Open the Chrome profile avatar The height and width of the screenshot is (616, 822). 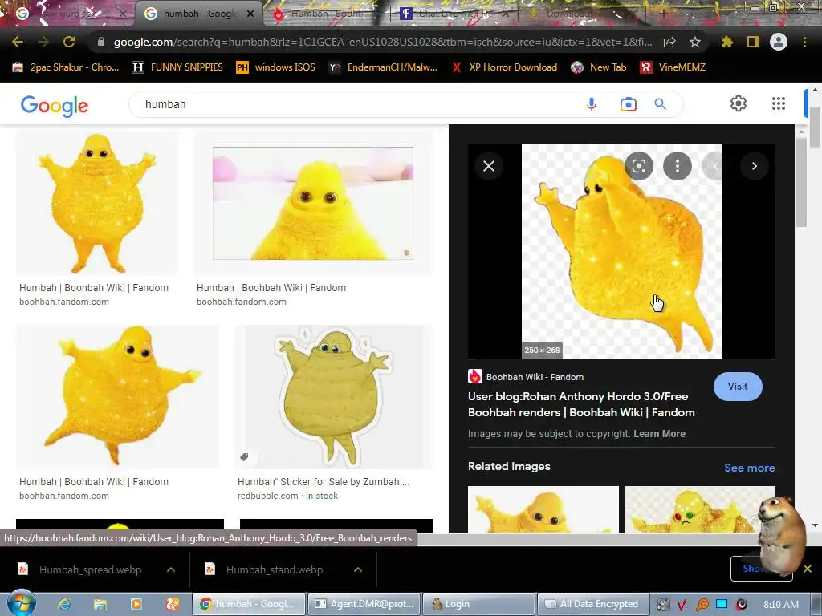pyautogui.click(x=779, y=42)
